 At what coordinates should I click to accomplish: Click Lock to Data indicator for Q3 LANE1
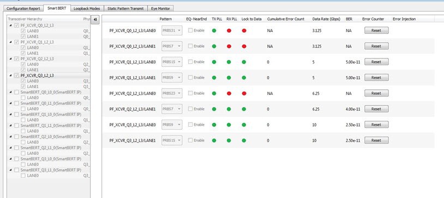(x=244, y=140)
